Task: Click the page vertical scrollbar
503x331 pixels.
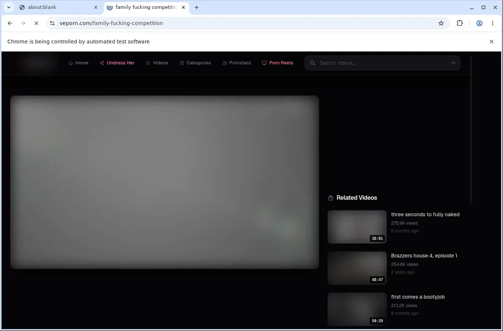Action: tap(471, 130)
